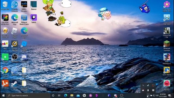Select the Microsoft Edge desktop shortcut
Image resolution: width=174 pixels, height=98 pixels.
tap(14, 19)
